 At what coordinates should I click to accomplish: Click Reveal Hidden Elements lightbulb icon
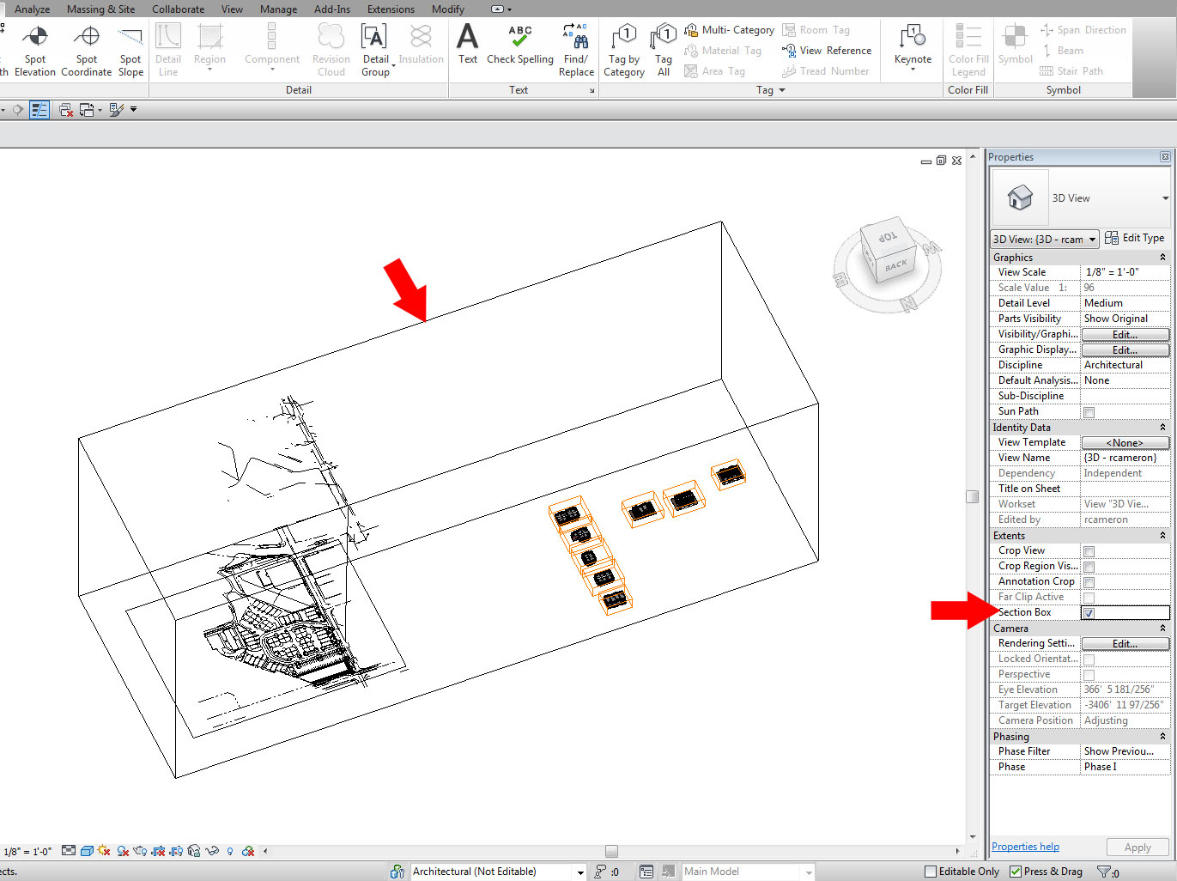pyautogui.click(x=230, y=851)
